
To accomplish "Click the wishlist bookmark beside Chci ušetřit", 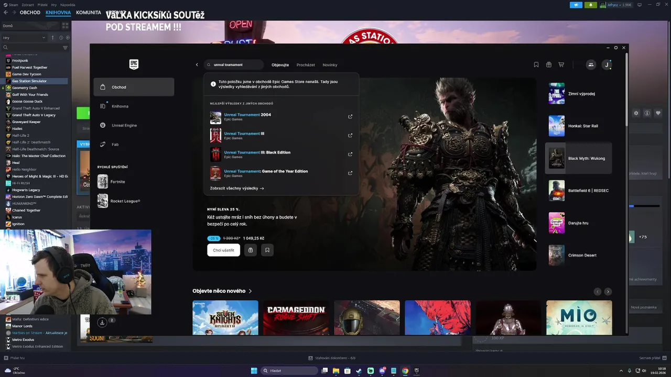I will click(x=267, y=250).
